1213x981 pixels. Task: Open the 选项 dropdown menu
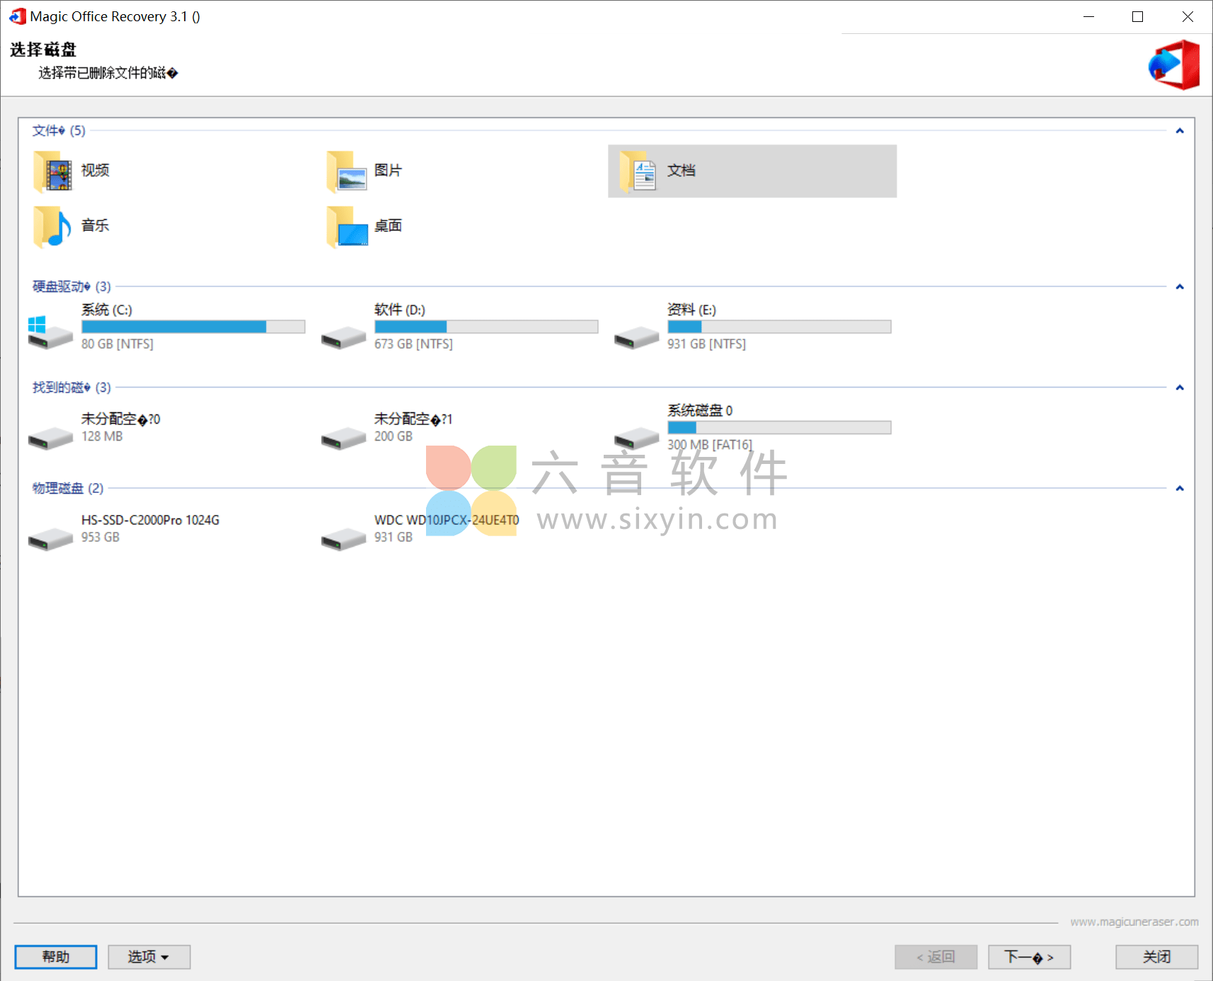click(149, 956)
